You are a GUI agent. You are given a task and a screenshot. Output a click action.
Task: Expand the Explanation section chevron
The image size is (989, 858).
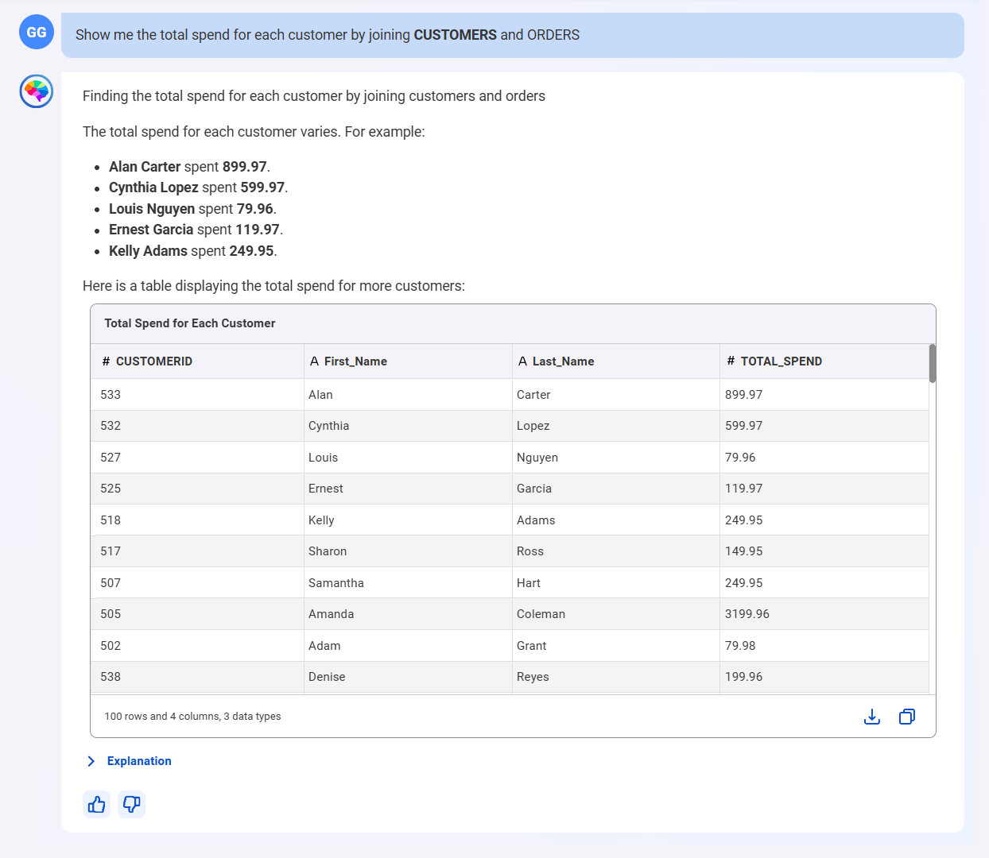pos(91,761)
